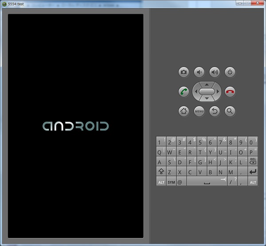Lower volume with the volume down button
Screen dimensions: 266x246
199,72
